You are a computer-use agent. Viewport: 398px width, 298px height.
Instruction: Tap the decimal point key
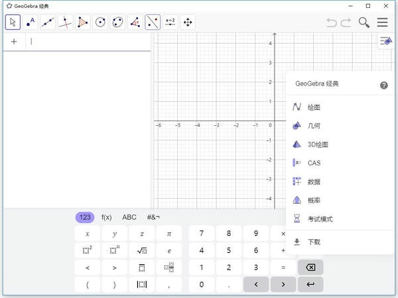point(229,285)
